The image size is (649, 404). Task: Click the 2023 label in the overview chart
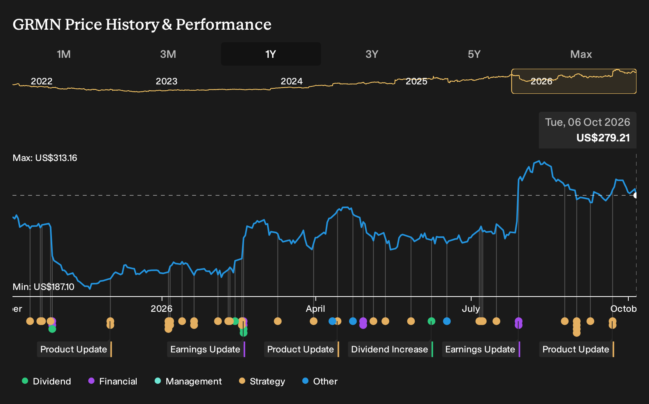point(166,81)
